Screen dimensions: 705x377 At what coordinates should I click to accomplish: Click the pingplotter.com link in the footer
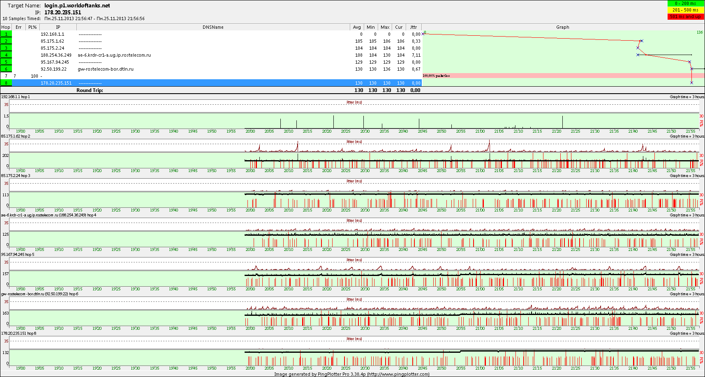click(398, 374)
